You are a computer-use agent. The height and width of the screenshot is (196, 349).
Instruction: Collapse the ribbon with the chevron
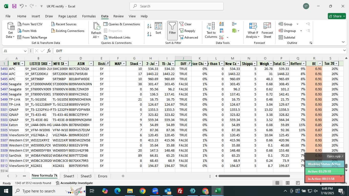pos(343,42)
